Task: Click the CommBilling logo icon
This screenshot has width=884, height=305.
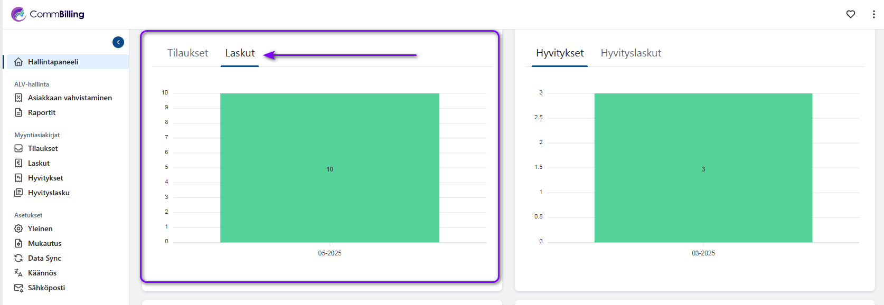Action: point(18,14)
